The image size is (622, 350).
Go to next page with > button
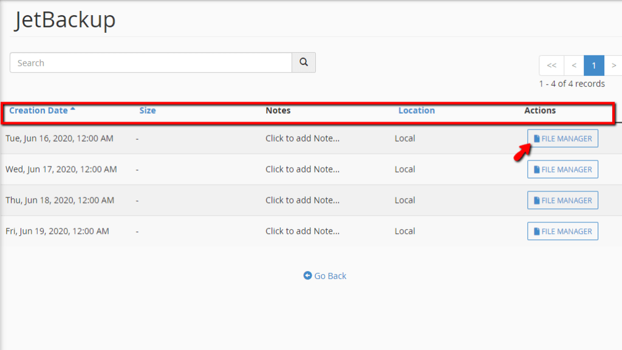[x=613, y=66]
